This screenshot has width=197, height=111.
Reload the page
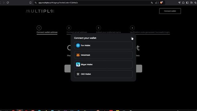point(8,3)
